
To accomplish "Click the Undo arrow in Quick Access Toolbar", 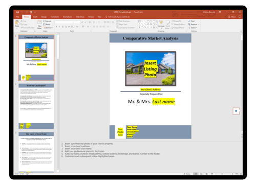I will coord(22,12).
